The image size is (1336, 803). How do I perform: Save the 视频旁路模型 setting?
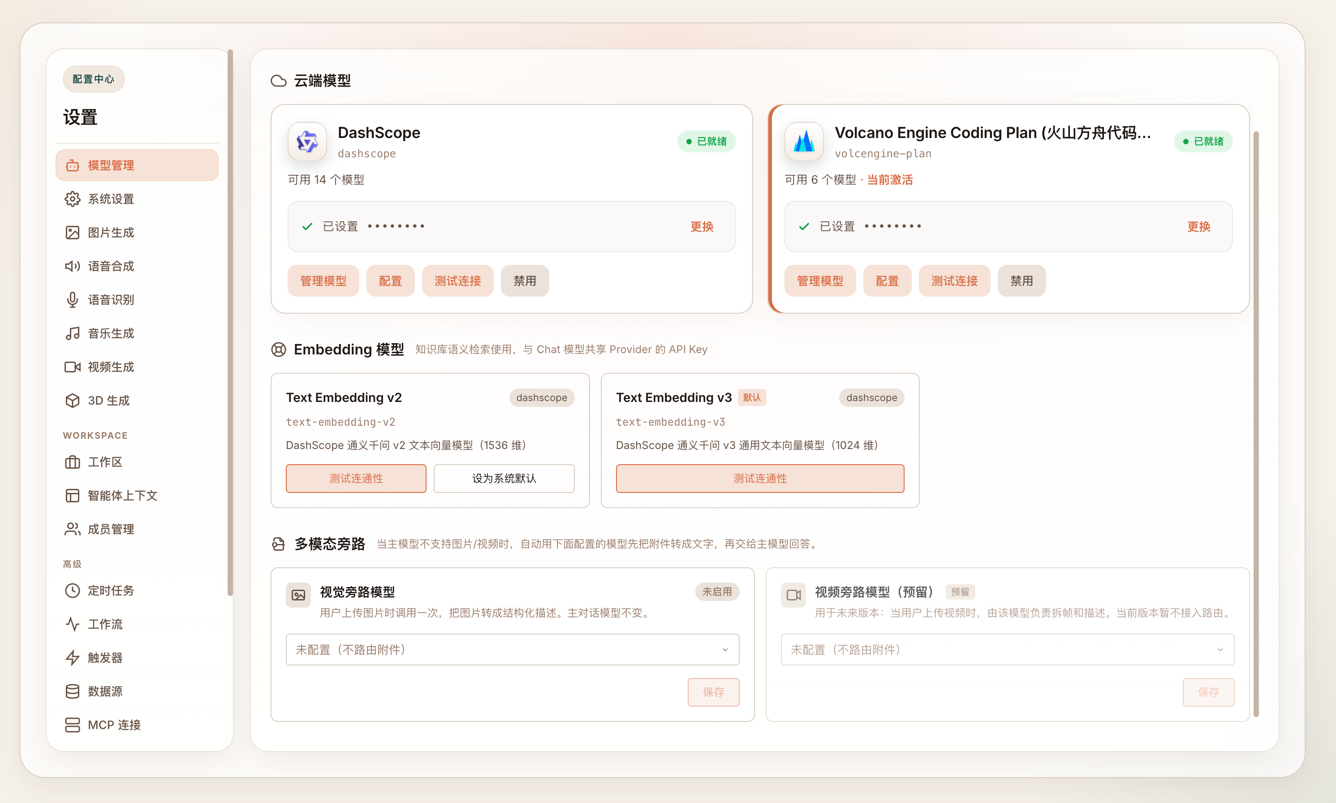tap(1208, 692)
